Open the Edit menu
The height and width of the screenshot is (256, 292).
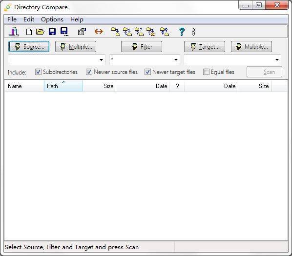[29, 19]
